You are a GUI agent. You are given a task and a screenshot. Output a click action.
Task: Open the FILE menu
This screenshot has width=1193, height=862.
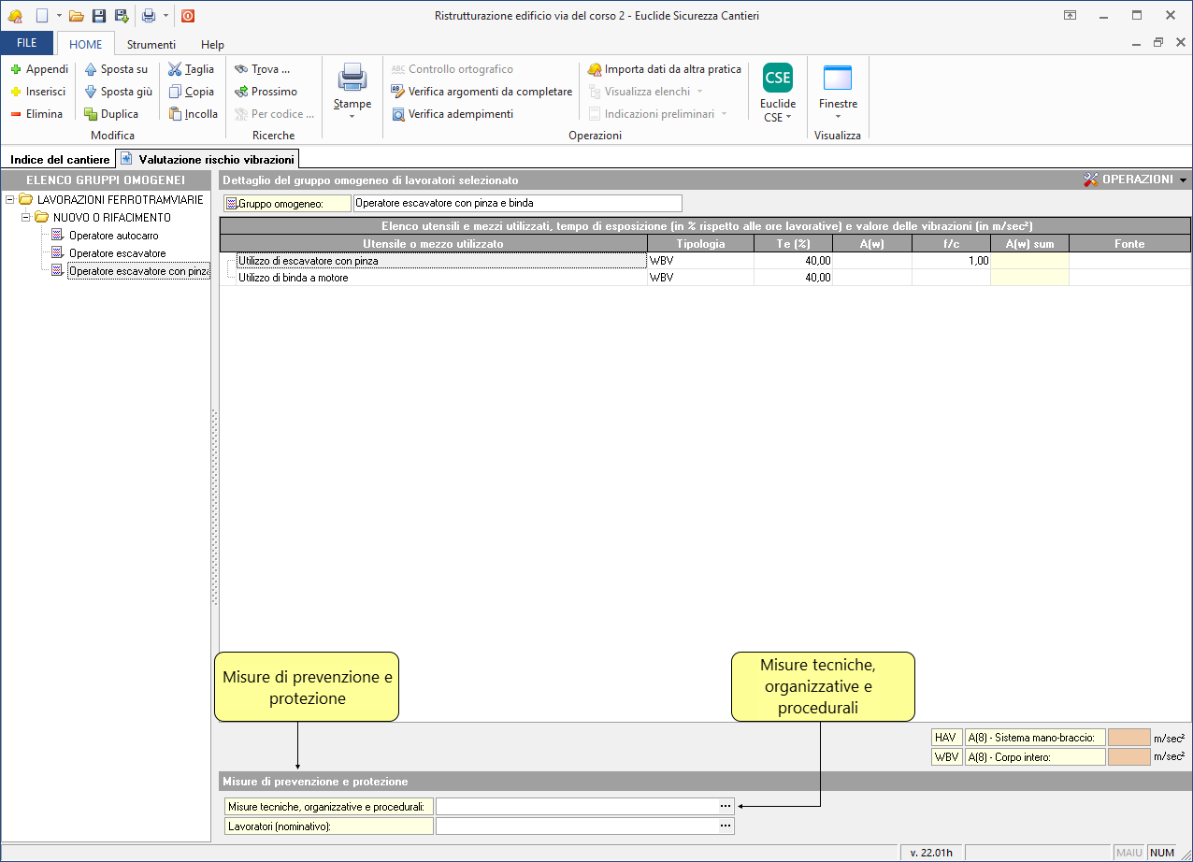pos(27,44)
